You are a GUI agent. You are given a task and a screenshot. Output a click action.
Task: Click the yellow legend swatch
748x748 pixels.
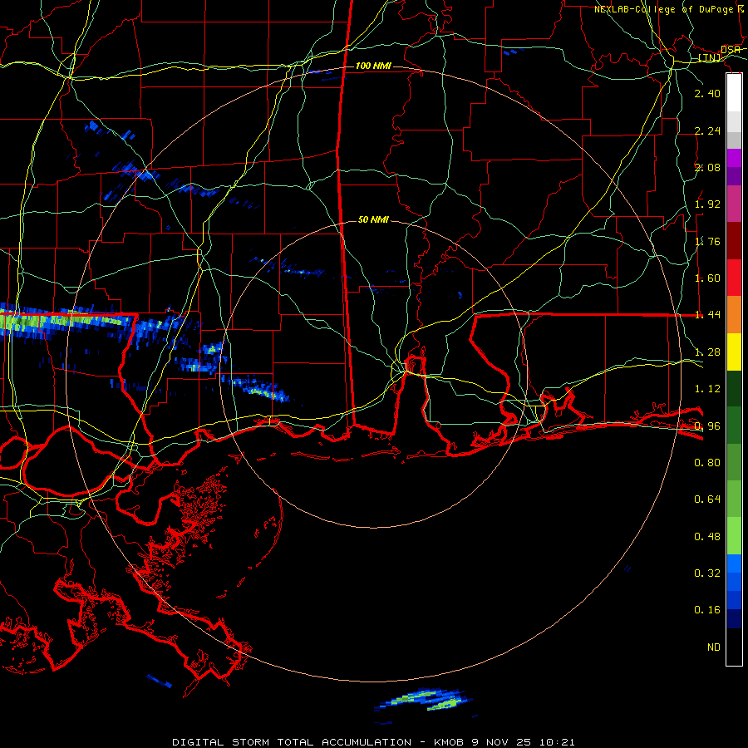pyautogui.click(x=734, y=352)
